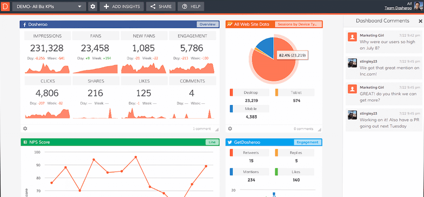Viewport: 424px width, 197px height.
Task: Click the Dasheroo logo icon
Action: click(5, 6)
